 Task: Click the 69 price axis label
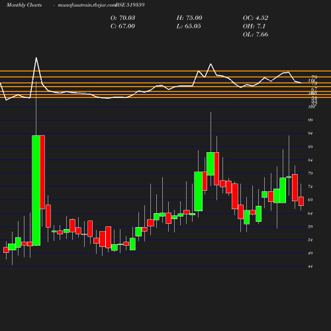(x=310, y=200)
